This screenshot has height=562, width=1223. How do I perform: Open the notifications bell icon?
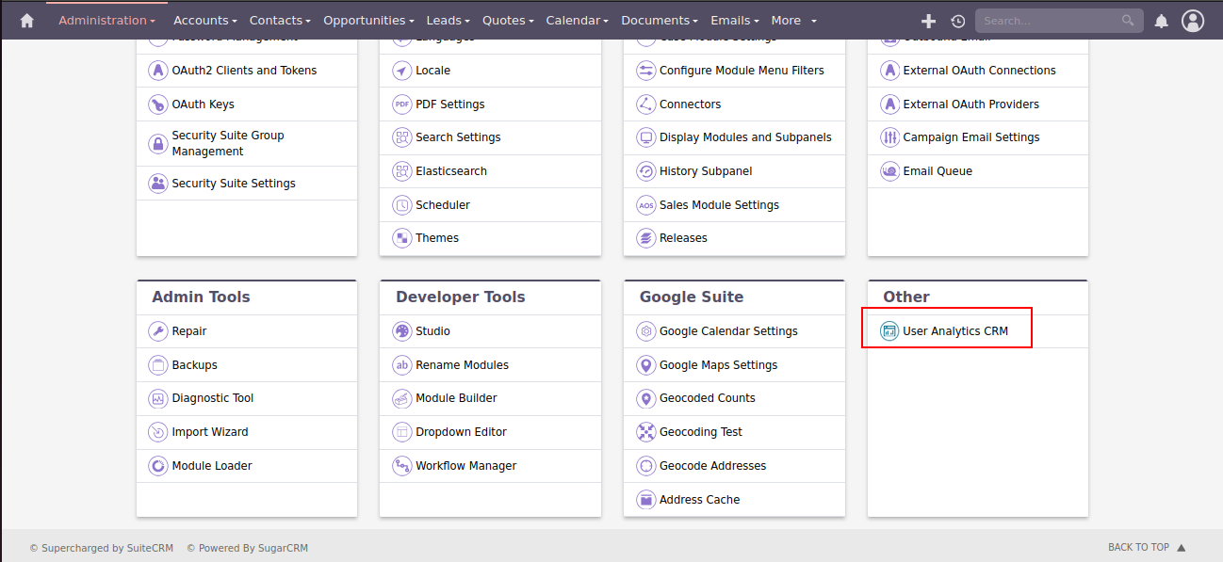(1162, 21)
